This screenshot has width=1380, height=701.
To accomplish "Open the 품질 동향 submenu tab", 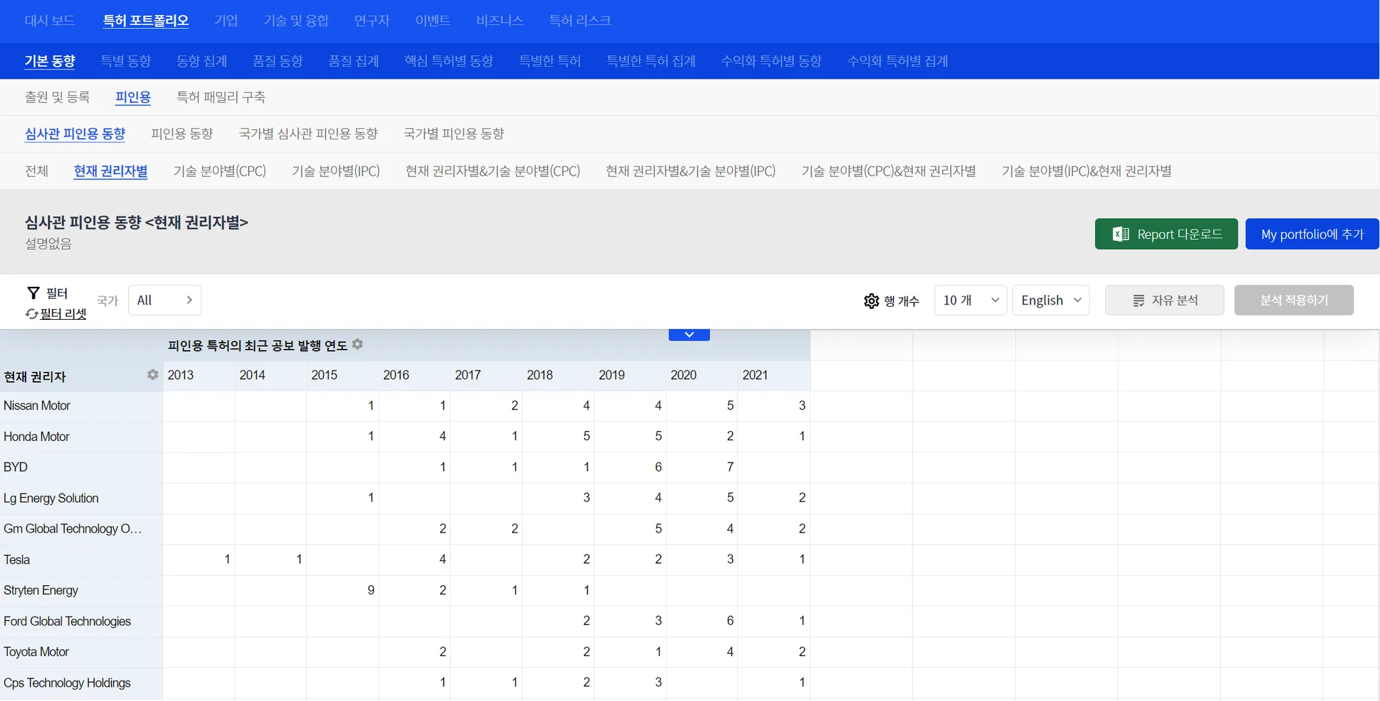I will coord(278,61).
